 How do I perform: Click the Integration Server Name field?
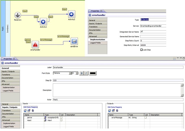[x=153, y=32]
